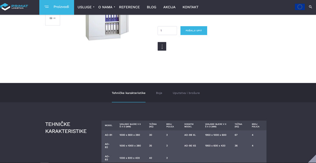
Task: Click the AO-B9 XL model cell
Action: point(190,135)
